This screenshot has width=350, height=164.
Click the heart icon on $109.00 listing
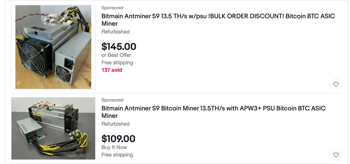click(336, 155)
